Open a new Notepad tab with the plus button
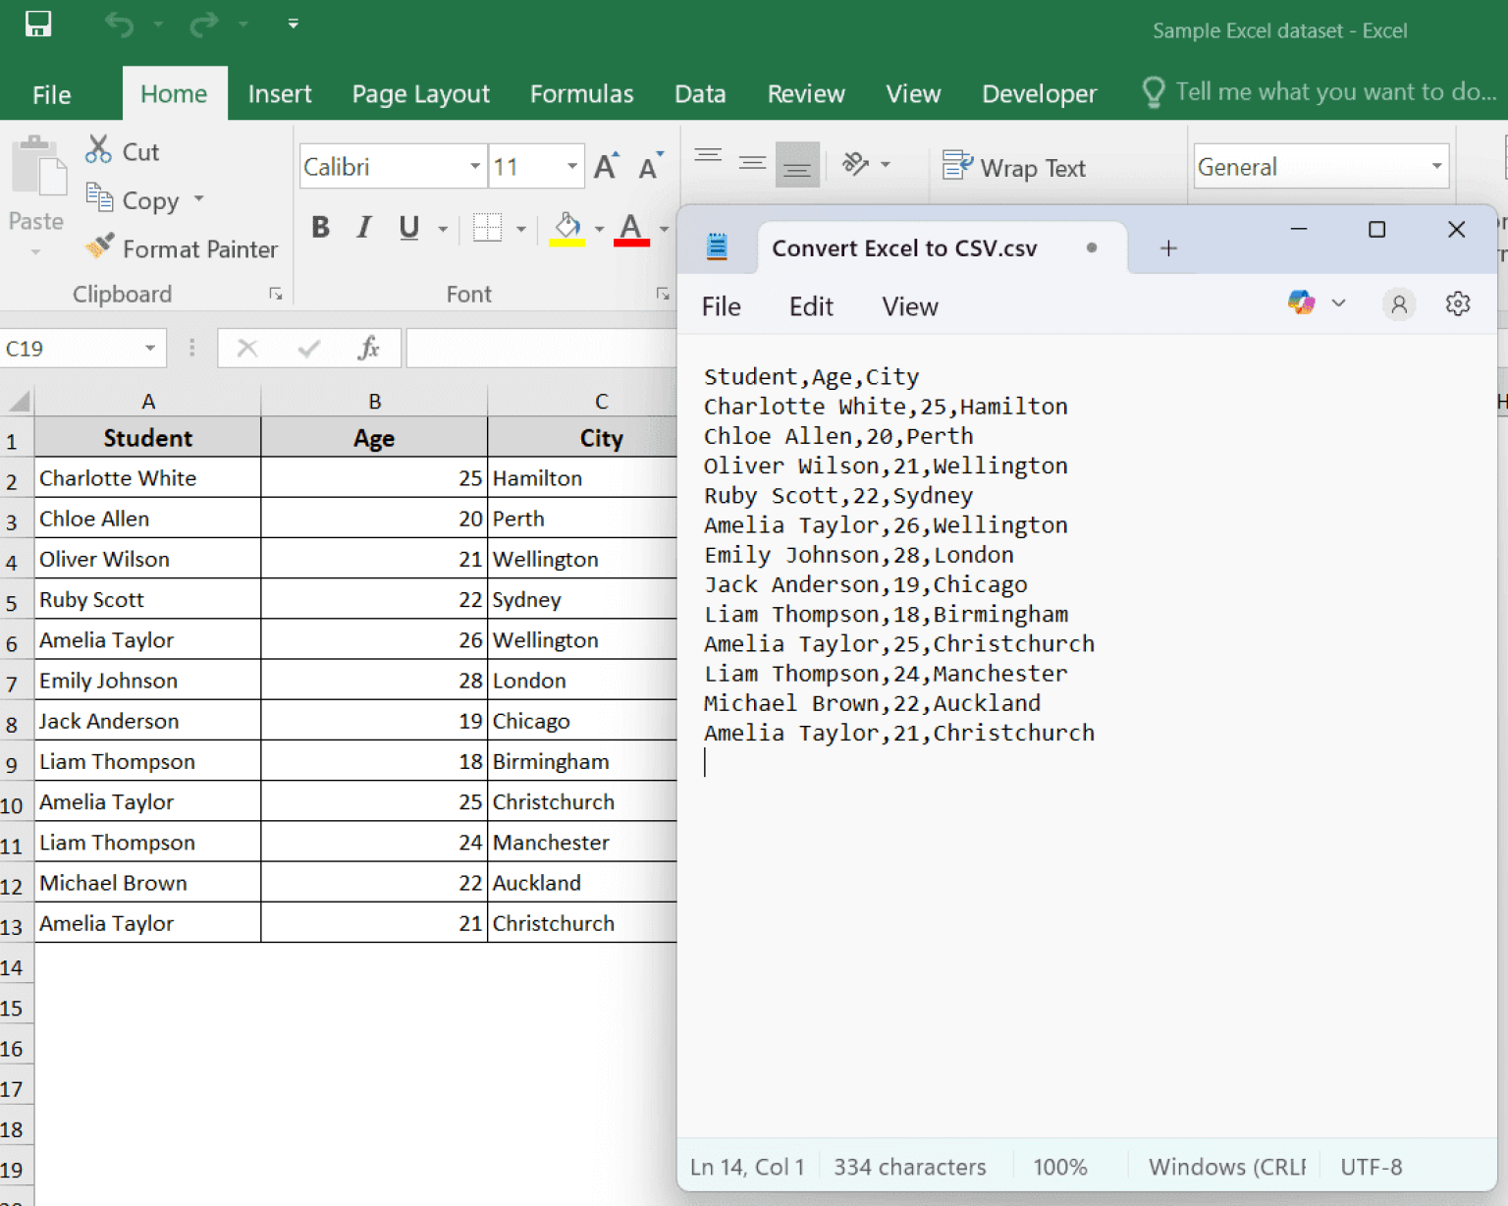 pos(1167,247)
